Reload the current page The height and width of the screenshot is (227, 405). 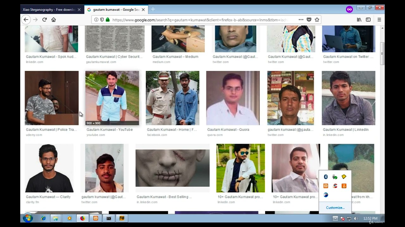[x=44, y=20]
